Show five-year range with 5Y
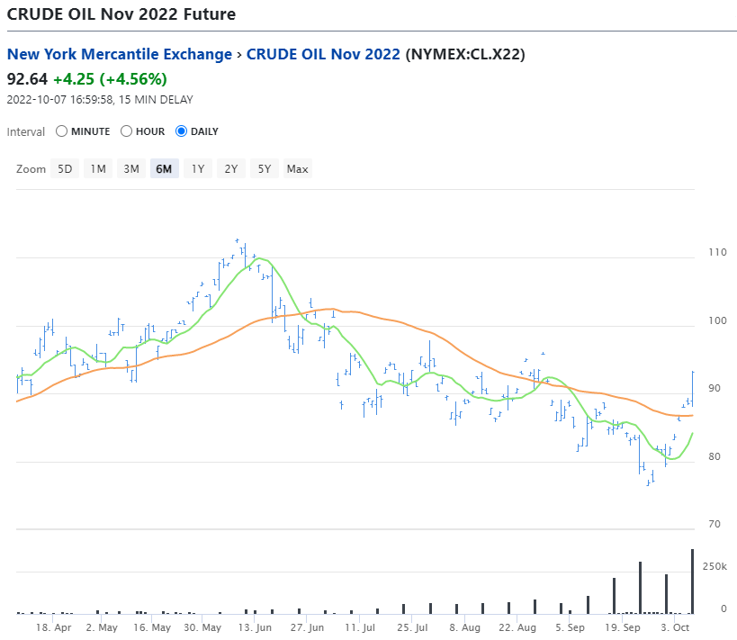Image resolution: width=737 pixels, height=640 pixels. [x=265, y=169]
